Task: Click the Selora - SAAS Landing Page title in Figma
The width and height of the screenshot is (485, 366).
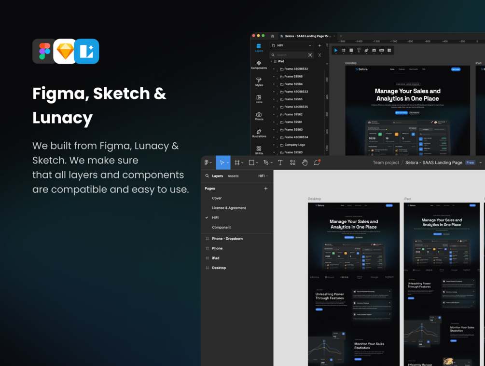Action: click(434, 163)
